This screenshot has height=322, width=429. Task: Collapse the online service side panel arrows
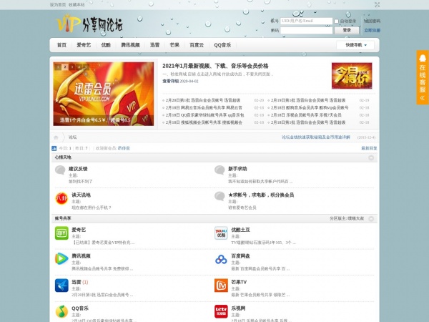click(x=423, y=98)
